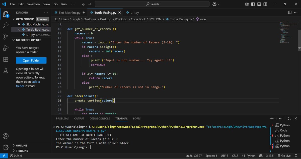Select Python interpreter version 3.13.5
The image size is (301, 159).
coord(270,156)
